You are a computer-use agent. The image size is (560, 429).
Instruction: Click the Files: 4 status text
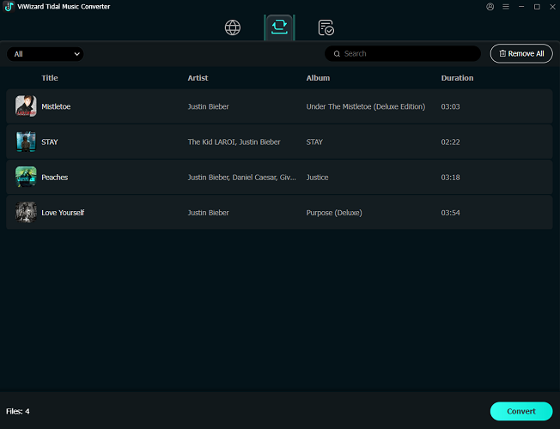tap(18, 412)
